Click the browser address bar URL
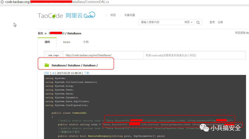249x139 pixels. (57, 2)
